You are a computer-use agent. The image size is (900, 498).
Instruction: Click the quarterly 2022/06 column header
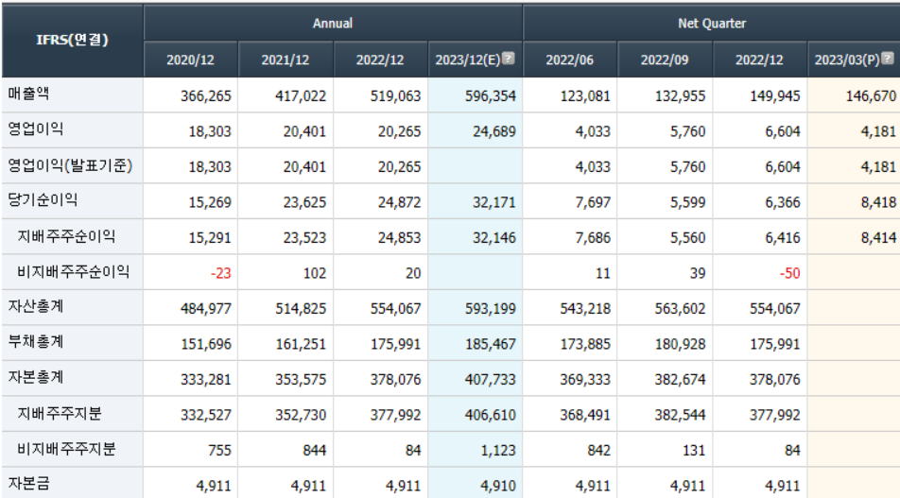pos(569,60)
